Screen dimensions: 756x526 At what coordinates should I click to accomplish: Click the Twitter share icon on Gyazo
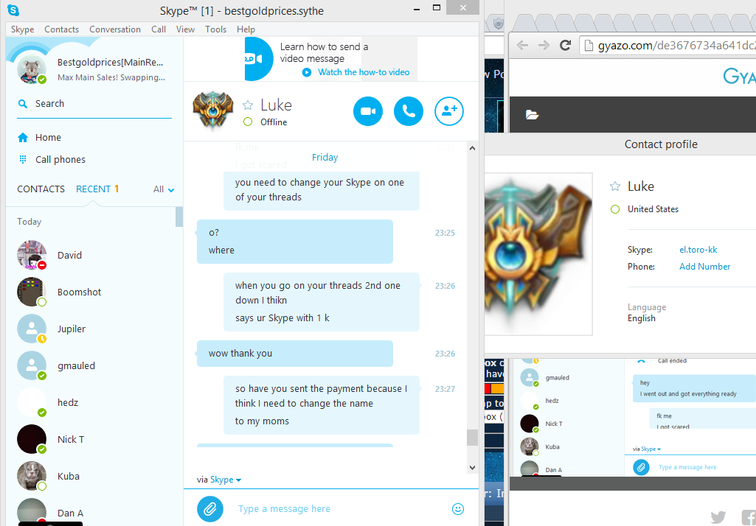click(718, 517)
